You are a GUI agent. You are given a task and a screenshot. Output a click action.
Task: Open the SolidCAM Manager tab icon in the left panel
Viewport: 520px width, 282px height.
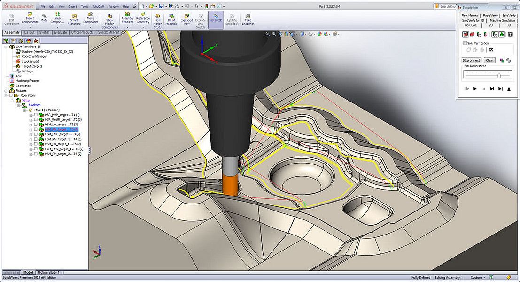coord(36,41)
